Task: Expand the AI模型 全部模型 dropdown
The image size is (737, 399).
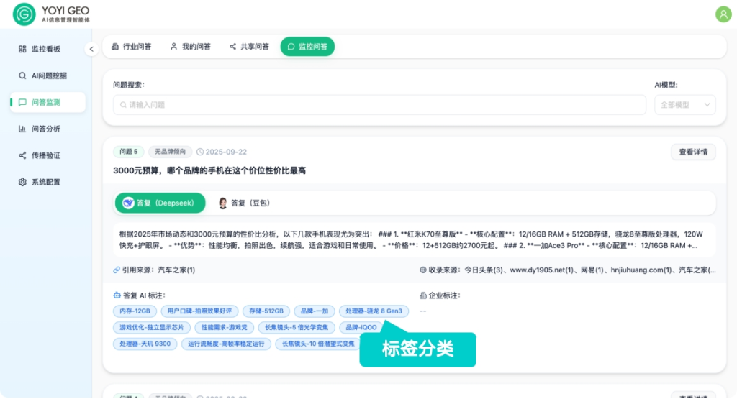Action: coord(684,105)
